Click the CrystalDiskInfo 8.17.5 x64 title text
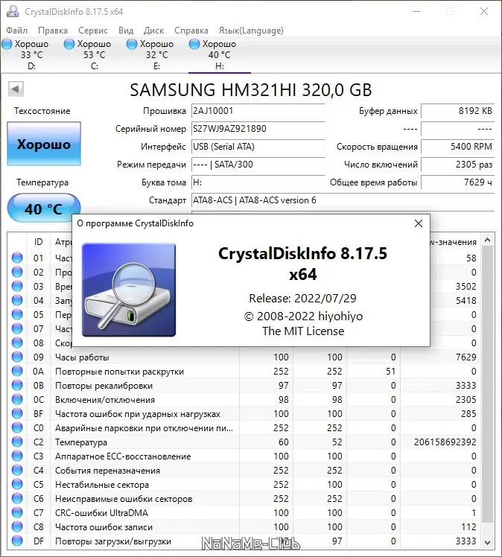Viewport: 502px width, 557px height. click(302, 264)
